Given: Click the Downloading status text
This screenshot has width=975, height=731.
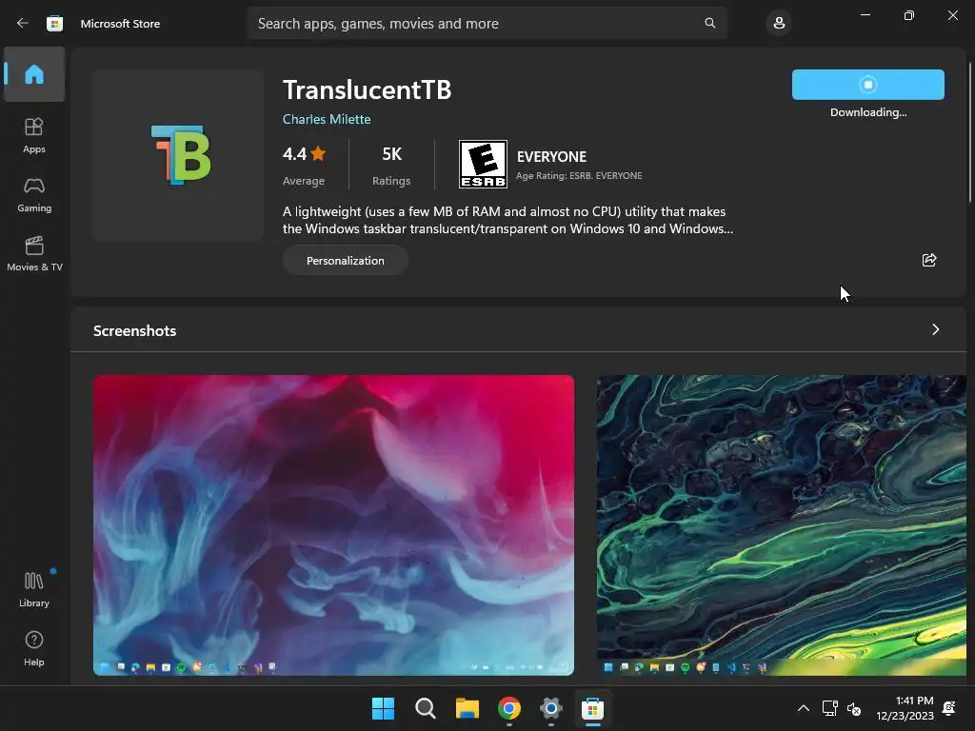Looking at the screenshot, I should click(x=868, y=112).
